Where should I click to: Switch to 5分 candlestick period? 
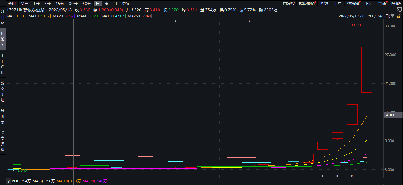click(47, 4)
